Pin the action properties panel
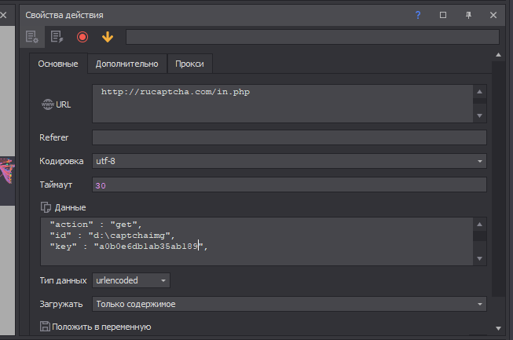Screen dimensions: 513x340 tap(468, 15)
